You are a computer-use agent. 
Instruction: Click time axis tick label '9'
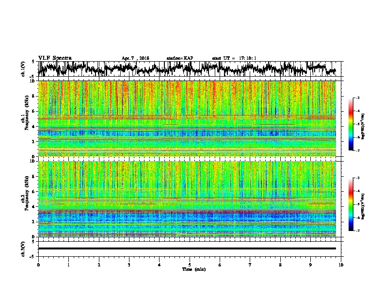coord(310,265)
